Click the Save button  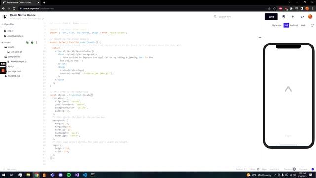(271, 17)
